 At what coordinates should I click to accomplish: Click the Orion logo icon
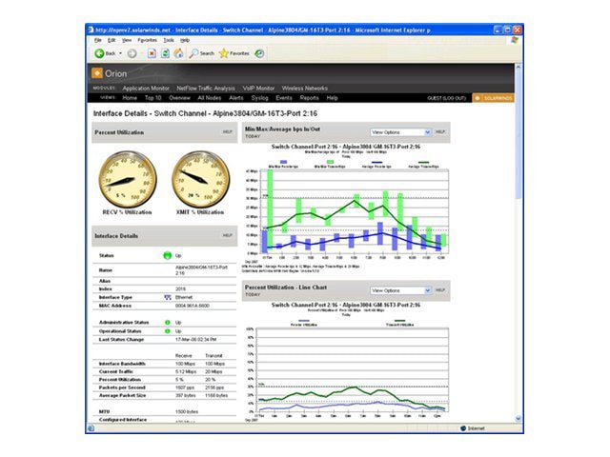tap(97, 73)
